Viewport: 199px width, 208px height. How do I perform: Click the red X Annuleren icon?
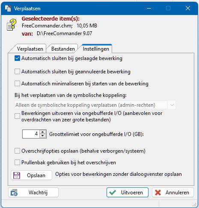click(158, 193)
